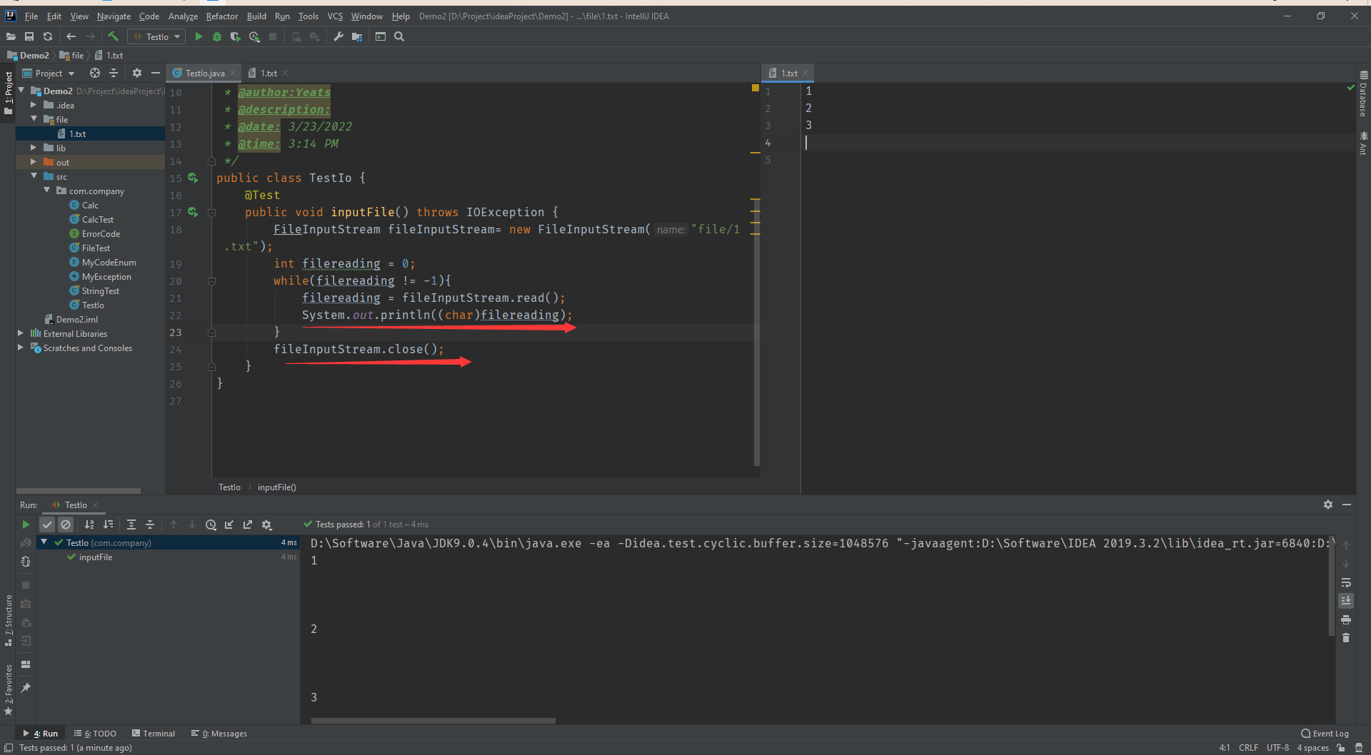Open the Navigate menu
Screen dimensions: 1371x755
(x=114, y=16)
